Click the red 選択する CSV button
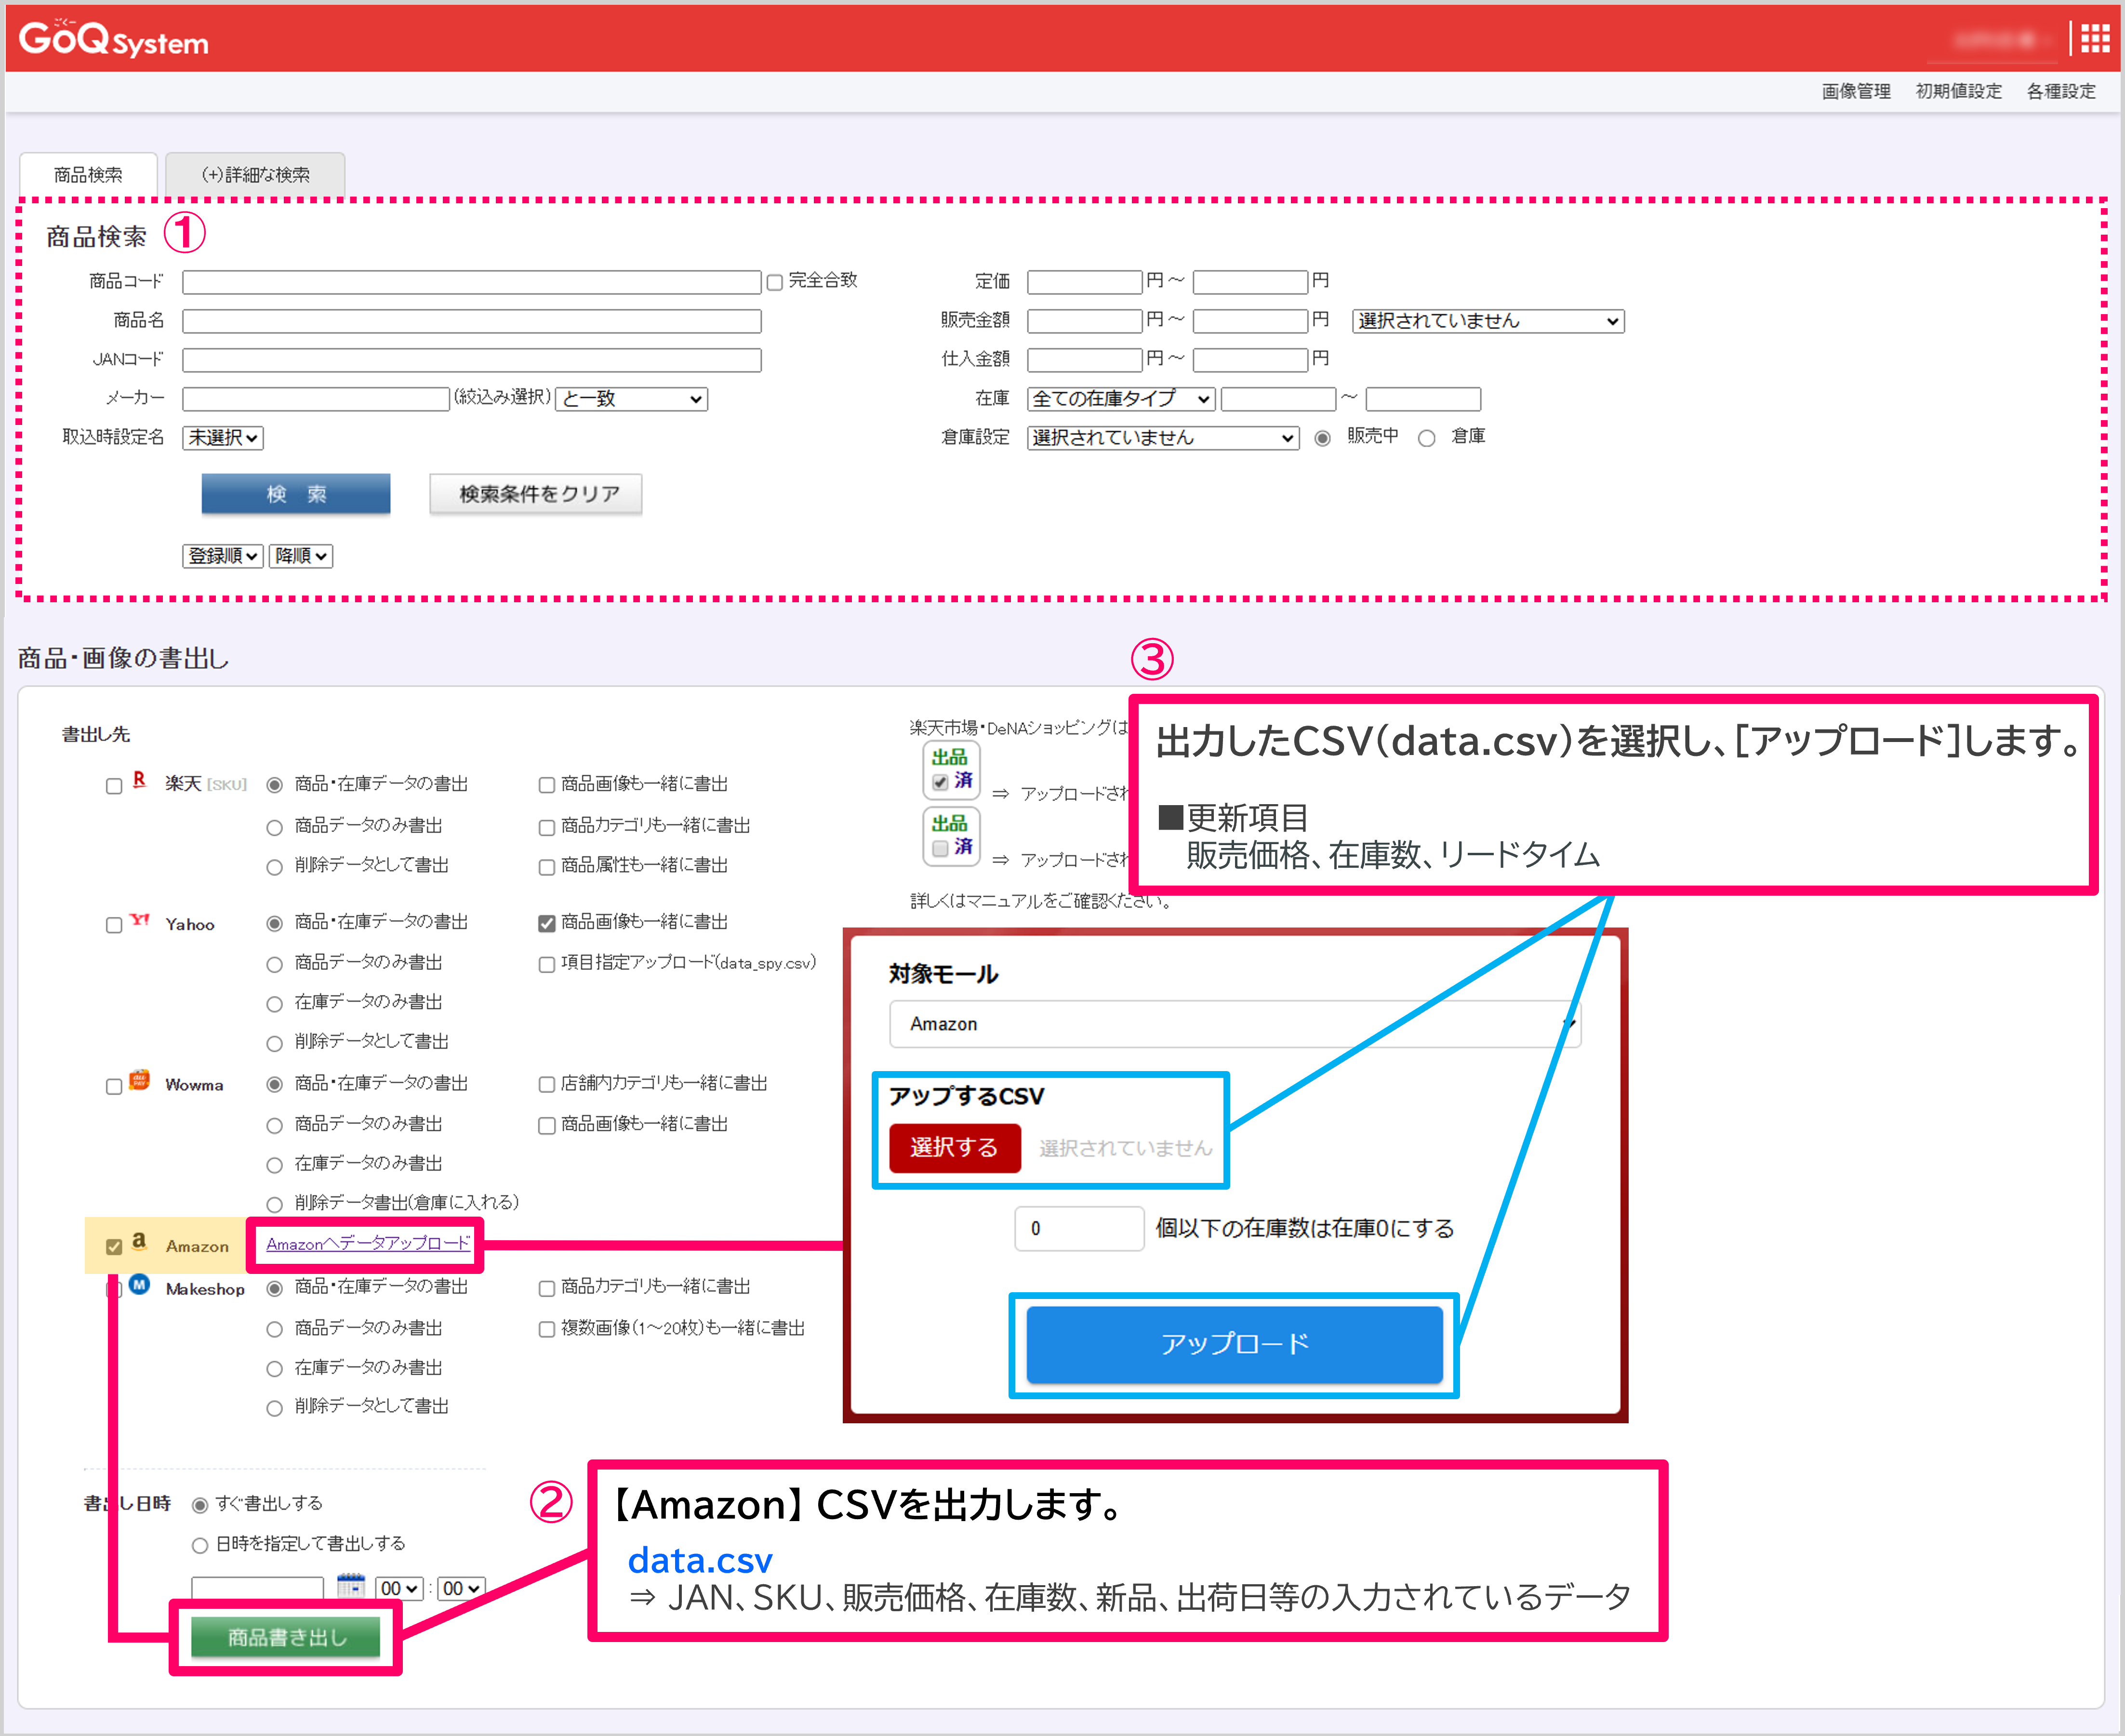The width and height of the screenshot is (2125, 1736). pyautogui.click(x=955, y=1148)
